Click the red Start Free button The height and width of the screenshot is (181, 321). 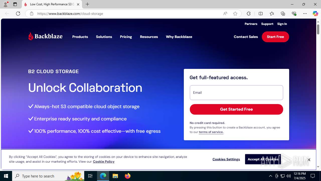(x=275, y=37)
